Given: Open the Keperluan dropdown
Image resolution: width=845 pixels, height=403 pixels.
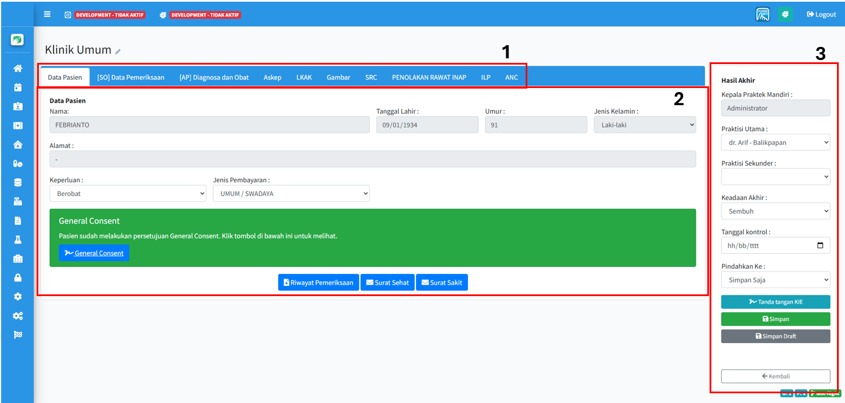Looking at the screenshot, I should click(x=127, y=194).
